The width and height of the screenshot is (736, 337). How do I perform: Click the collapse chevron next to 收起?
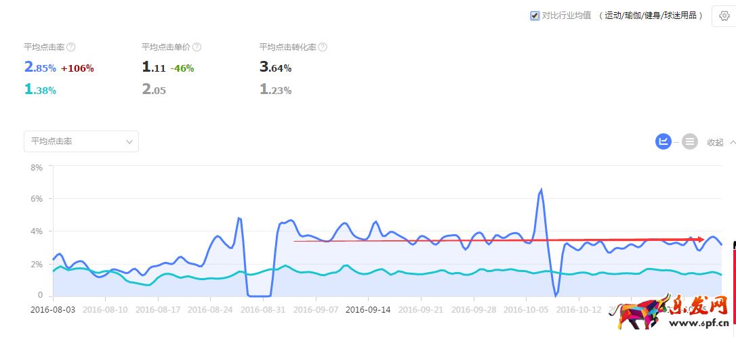click(732, 142)
